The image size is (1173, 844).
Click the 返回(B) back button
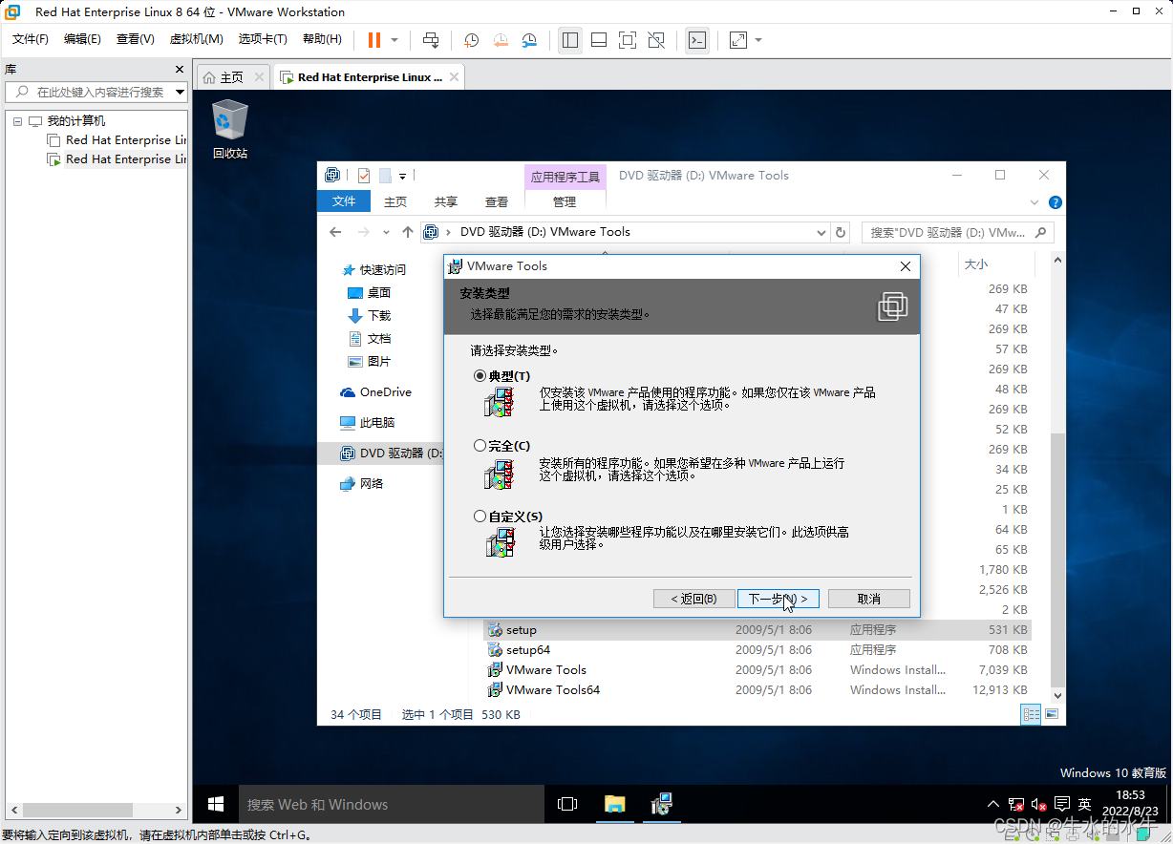[x=693, y=599]
